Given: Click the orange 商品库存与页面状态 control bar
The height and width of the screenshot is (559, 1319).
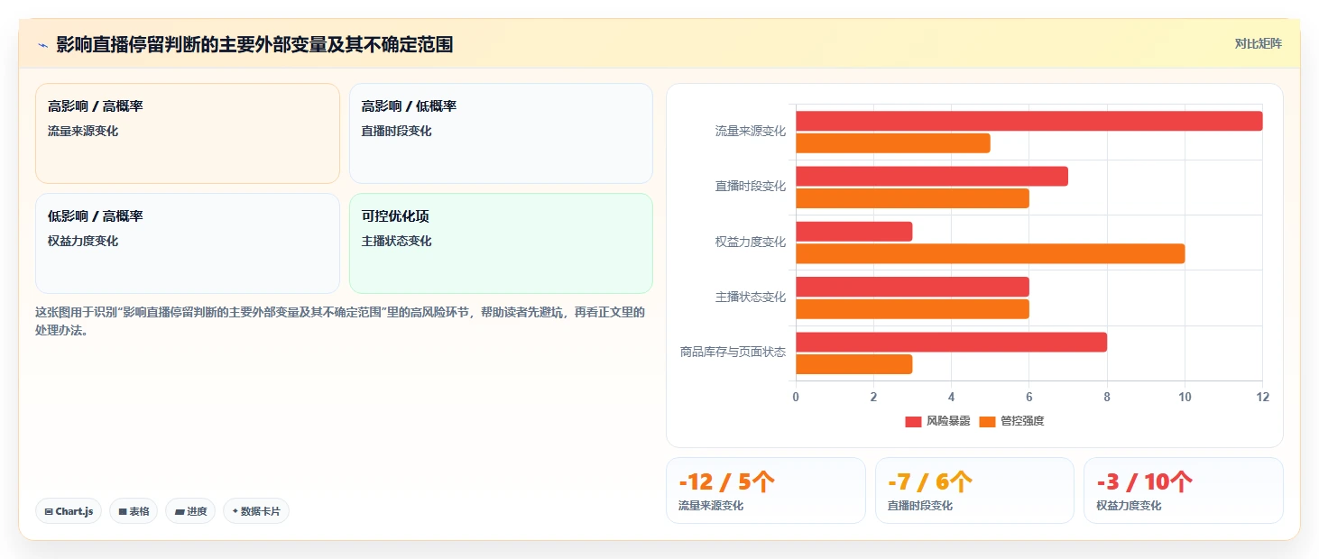Looking at the screenshot, I should pos(853,364).
